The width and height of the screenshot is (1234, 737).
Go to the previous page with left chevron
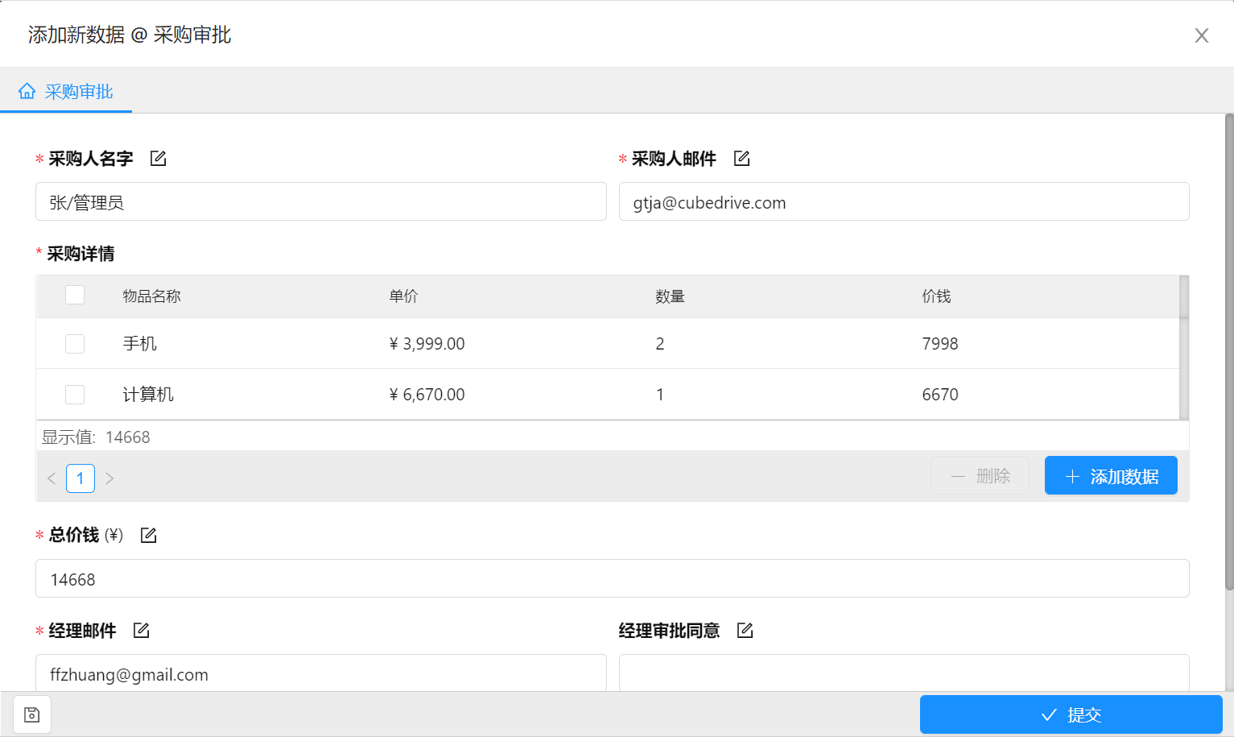pos(52,478)
